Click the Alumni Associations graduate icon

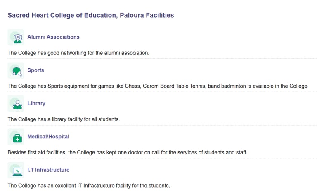click(16, 37)
